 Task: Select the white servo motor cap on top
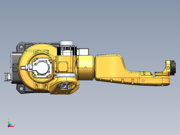[x=67, y=43]
